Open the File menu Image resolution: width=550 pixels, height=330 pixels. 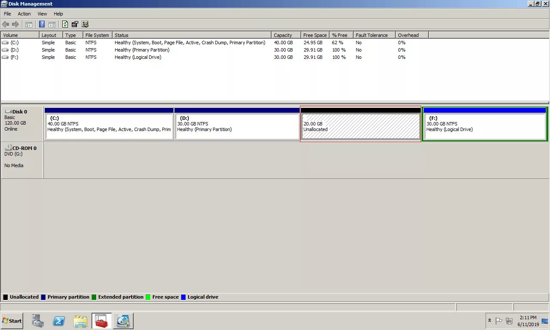click(7, 13)
